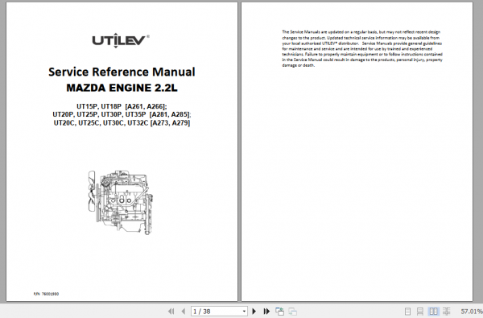Switch to continuous facing pages view
The width and height of the screenshot is (483, 318).
[446, 312]
